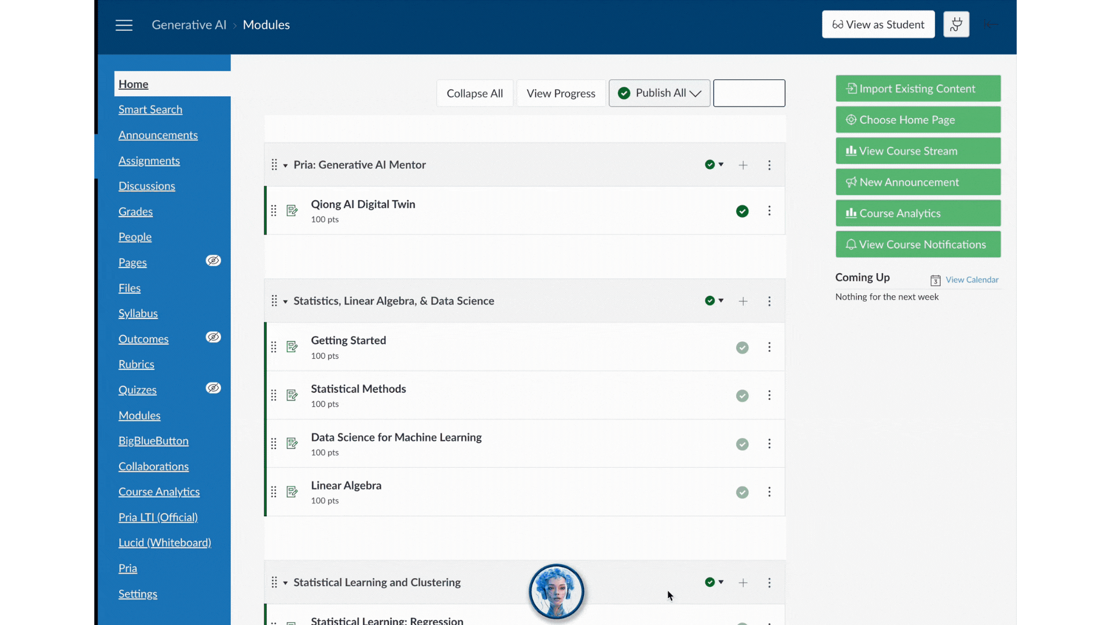Select Assignments in the course navigation

coord(149,161)
